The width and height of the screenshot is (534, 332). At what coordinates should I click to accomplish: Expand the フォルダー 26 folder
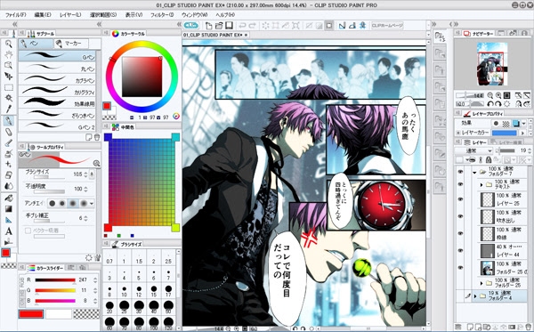[481, 283]
